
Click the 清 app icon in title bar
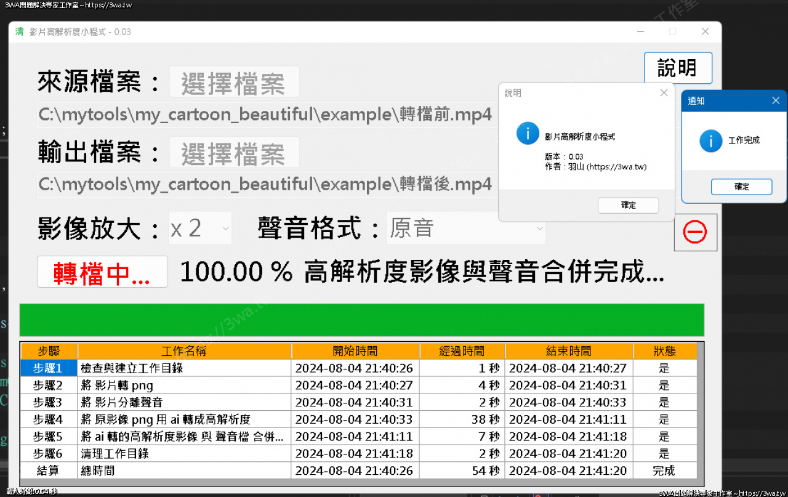(x=18, y=31)
